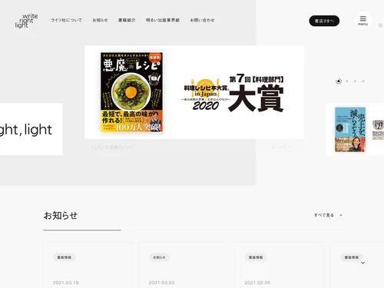Click the 重版情報 tag on the rightmost card
Screen dimensions: 384x288
click(352, 257)
